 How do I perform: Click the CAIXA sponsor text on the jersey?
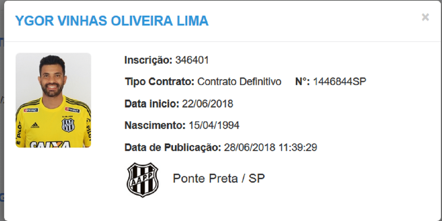(50, 144)
